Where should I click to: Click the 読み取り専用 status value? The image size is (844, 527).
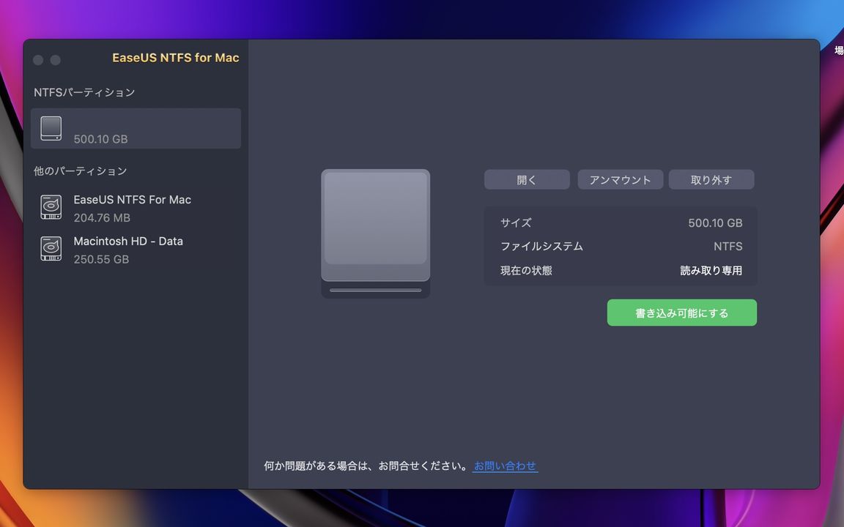pyautogui.click(x=711, y=271)
